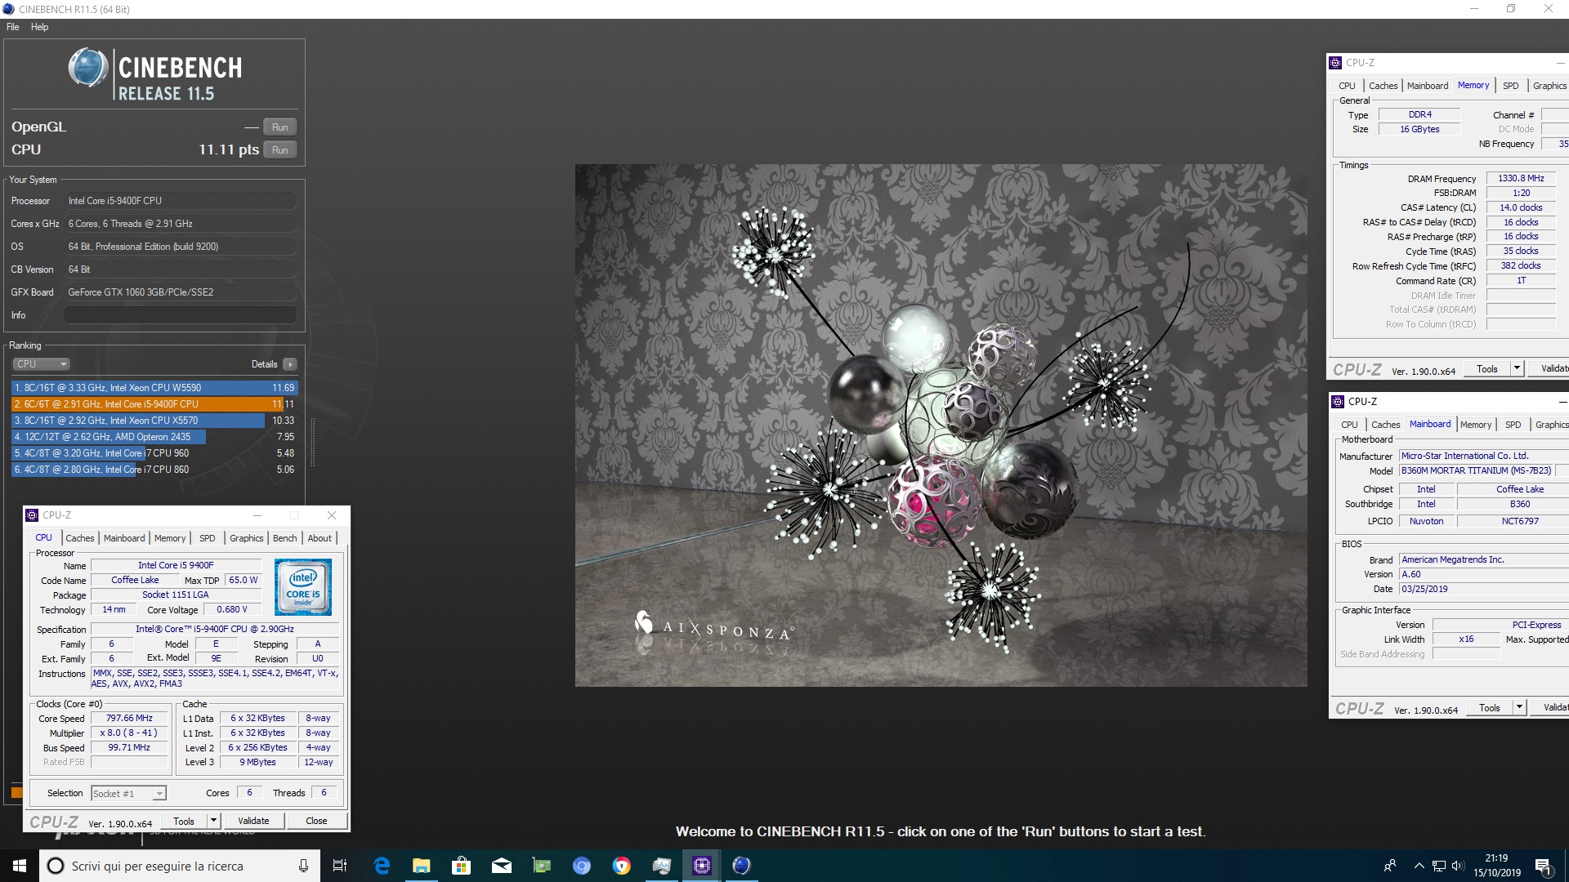Launch Microsoft Edge from the taskbar
1569x882 pixels.
[382, 866]
